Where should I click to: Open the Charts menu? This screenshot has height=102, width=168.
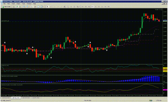tap(18, 4)
